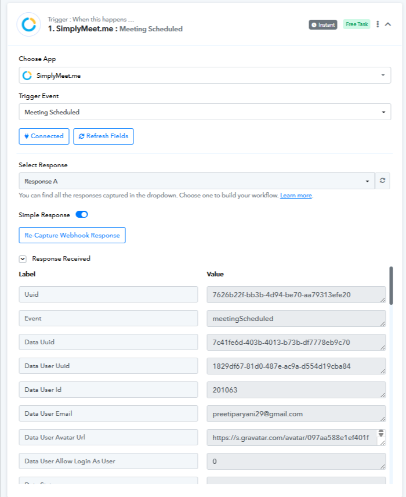Click the response list vertical scrollbar

pyautogui.click(x=391, y=286)
